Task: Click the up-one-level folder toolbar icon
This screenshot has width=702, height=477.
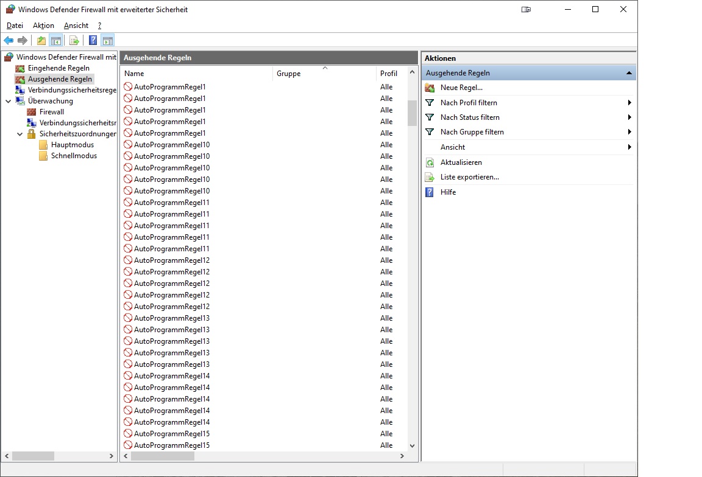Action: (41, 41)
